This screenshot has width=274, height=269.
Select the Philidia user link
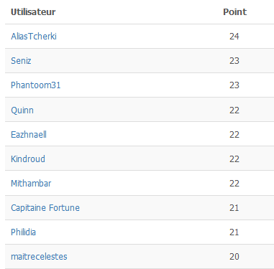tap(24, 232)
